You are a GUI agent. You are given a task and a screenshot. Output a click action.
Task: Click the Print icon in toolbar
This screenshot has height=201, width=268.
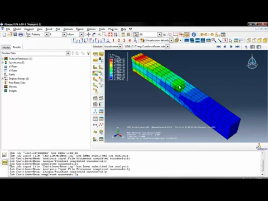tap(21, 35)
